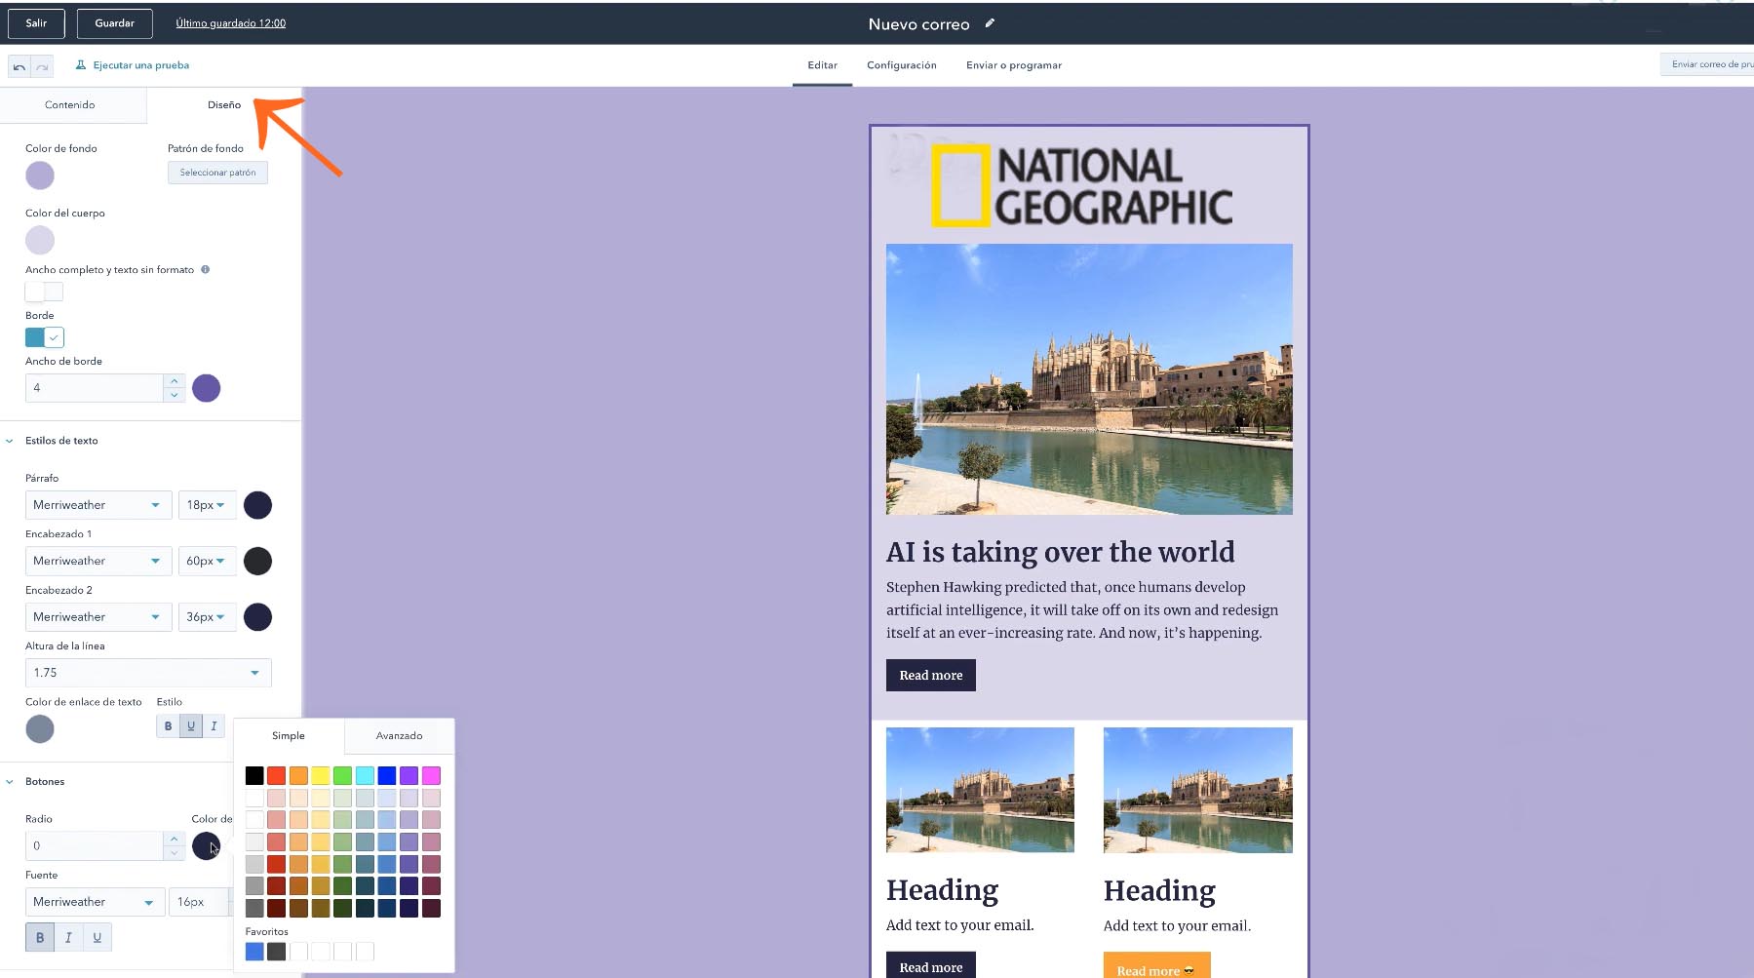Screen dimensions: 1754x978
Task: Click the redo arrow icon
Action: point(42,66)
